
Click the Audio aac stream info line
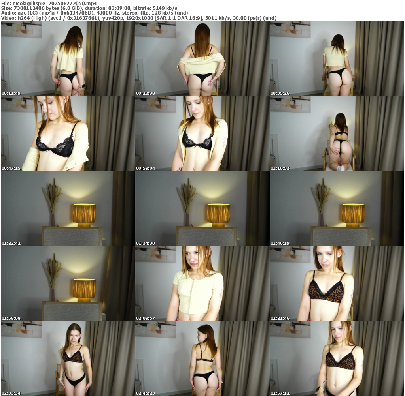[x=95, y=13]
